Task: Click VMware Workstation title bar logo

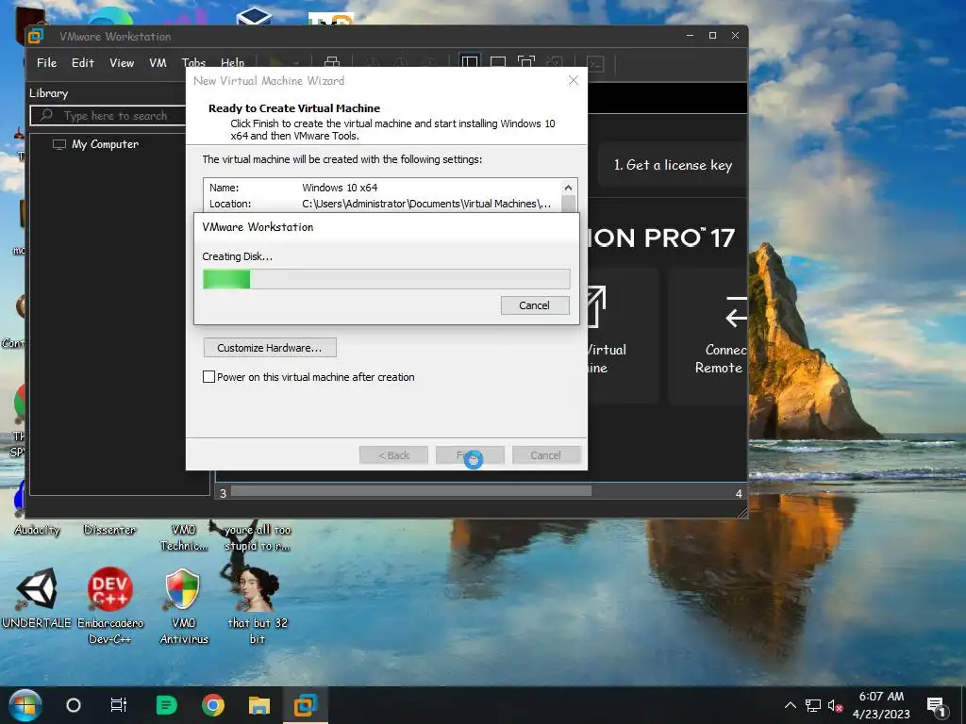Action: click(x=36, y=37)
